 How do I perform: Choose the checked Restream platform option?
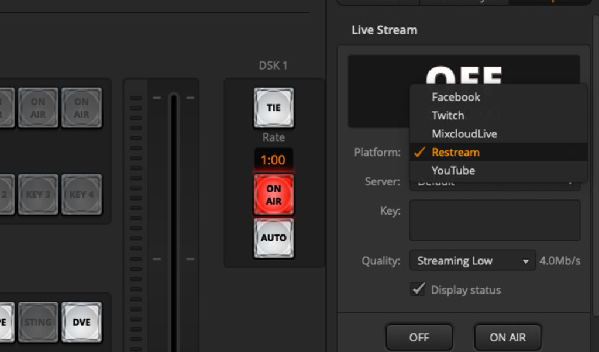[498, 152]
